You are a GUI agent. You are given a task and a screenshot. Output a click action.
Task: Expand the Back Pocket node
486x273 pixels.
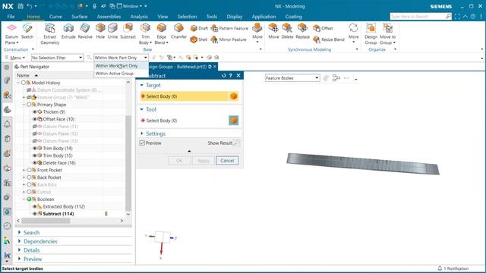tap(24, 177)
